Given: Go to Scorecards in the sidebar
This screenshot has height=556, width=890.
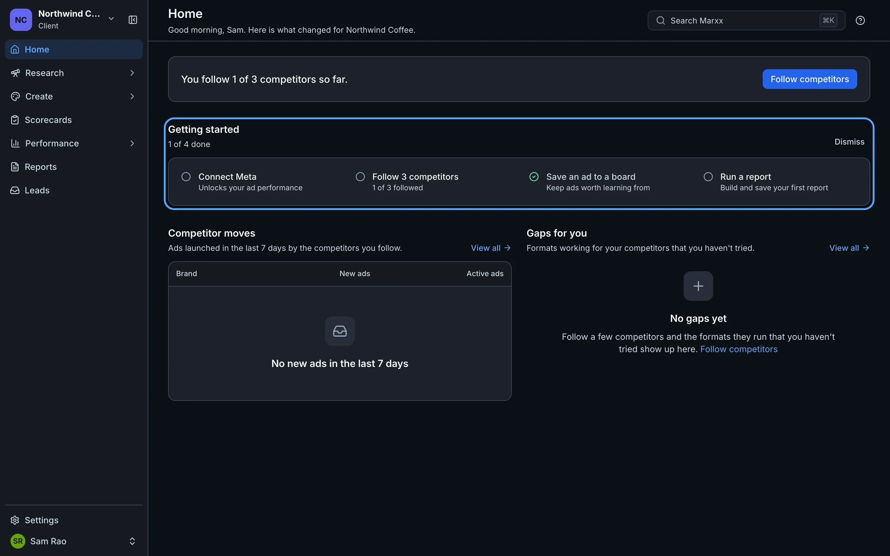Looking at the screenshot, I should point(74,120).
